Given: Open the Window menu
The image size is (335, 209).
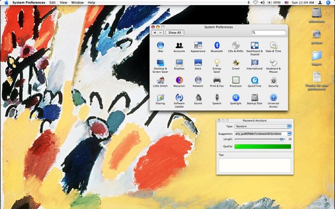Looking at the screenshot, I should [78, 3].
